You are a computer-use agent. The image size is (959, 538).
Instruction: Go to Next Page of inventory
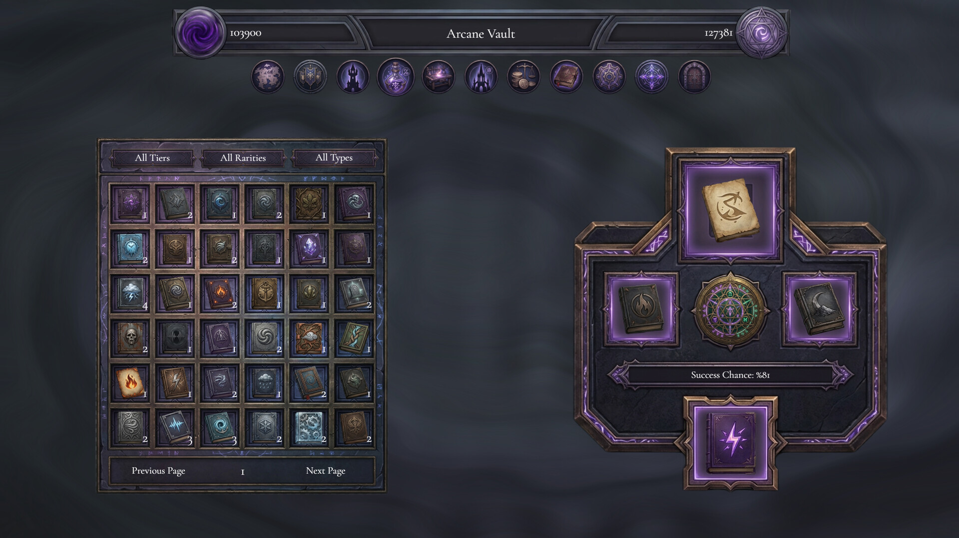tap(325, 471)
